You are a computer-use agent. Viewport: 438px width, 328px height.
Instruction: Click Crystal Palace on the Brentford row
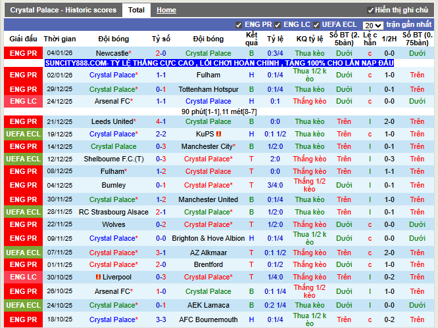tap(114, 265)
